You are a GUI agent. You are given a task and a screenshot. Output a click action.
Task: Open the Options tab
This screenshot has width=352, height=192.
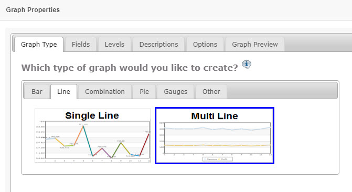click(205, 45)
